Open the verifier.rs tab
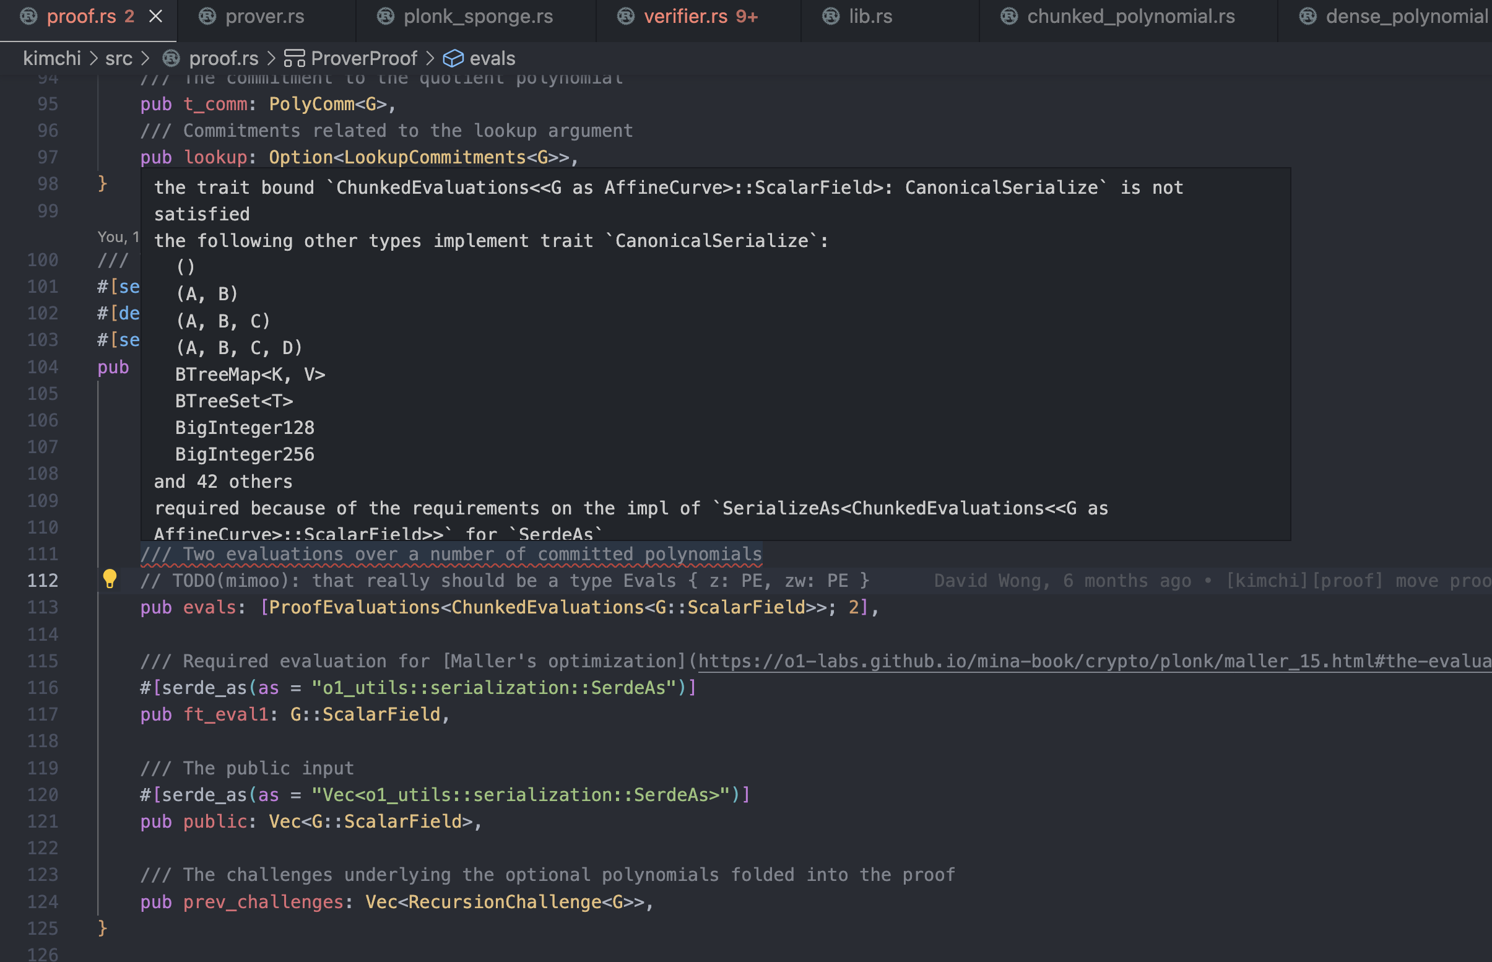This screenshot has height=962, width=1492. tap(685, 16)
